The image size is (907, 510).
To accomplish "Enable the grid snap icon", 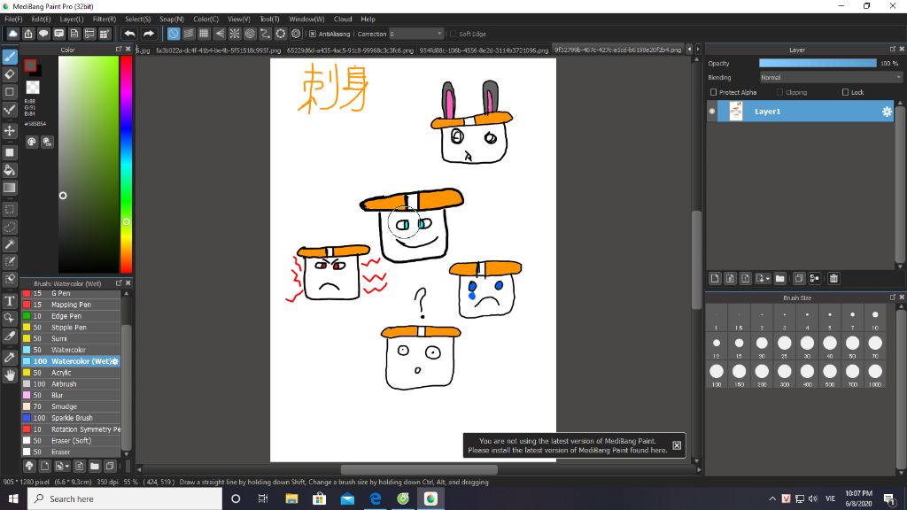I will click(x=204, y=34).
